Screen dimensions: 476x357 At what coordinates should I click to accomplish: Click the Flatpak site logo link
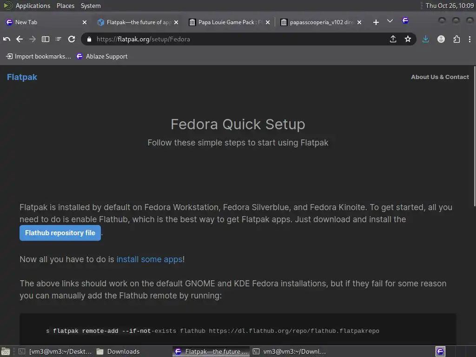[22, 77]
